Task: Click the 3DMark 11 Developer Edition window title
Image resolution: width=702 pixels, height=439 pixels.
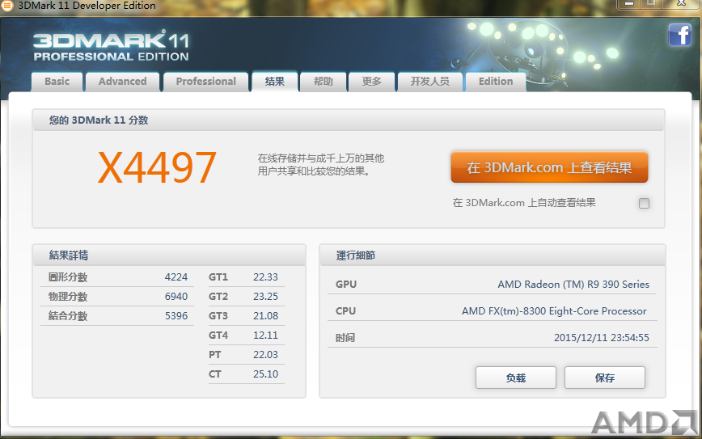Action: click(87, 6)
